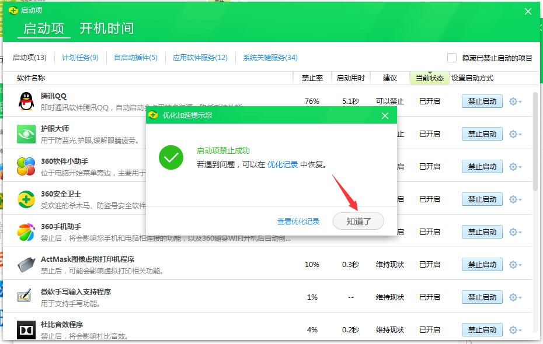Close the 优化加速提示您 dialog
Viewport: 543px width, 344px height.
click(385, 116)
